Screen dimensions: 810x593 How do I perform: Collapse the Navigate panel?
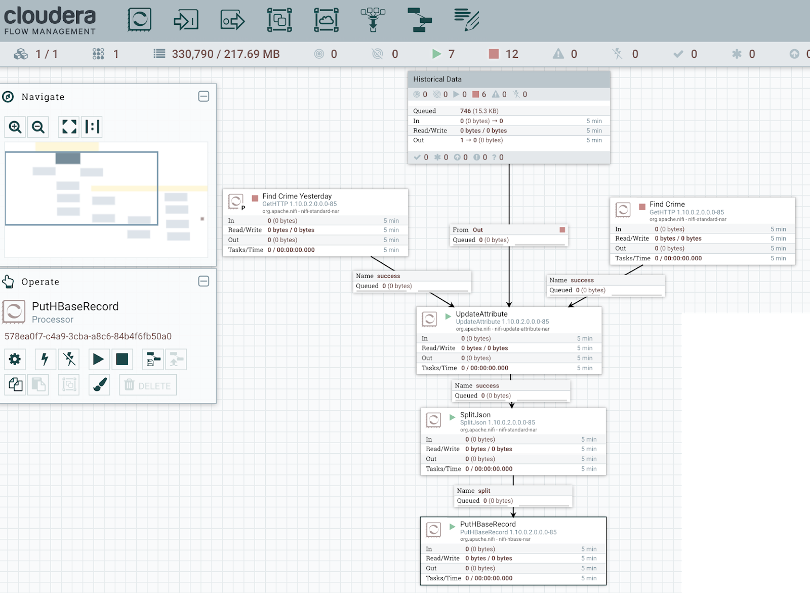[x=204, y=96]
